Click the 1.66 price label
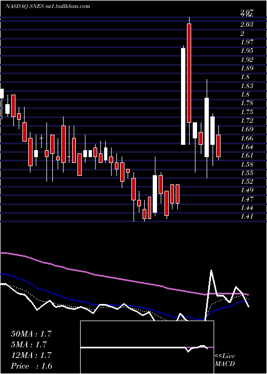Viewport: 267px width, 374px height. pos(247,138)
